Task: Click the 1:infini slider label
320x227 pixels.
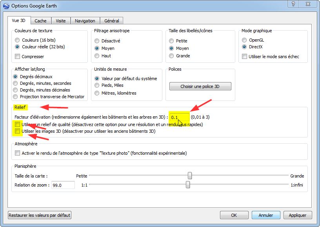Action: click(x=297, y=185)
